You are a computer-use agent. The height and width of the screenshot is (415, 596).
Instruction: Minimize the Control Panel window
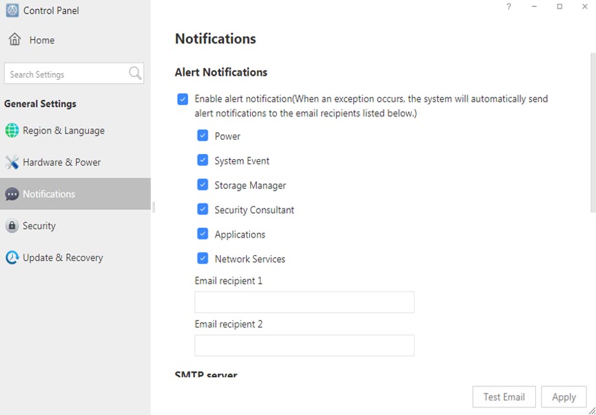coord(534,6)
